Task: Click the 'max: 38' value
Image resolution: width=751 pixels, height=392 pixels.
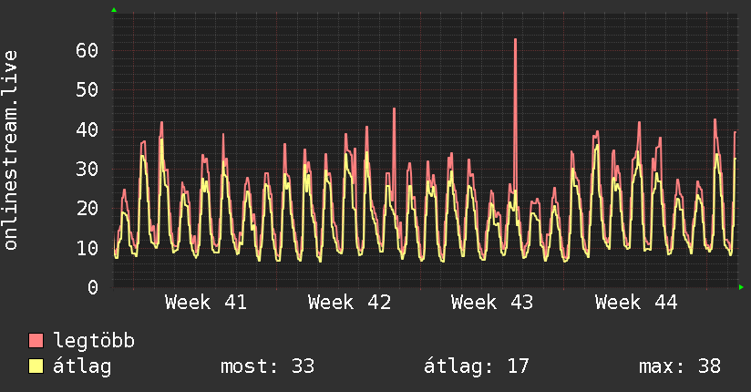Action: [x=680, y=366]
